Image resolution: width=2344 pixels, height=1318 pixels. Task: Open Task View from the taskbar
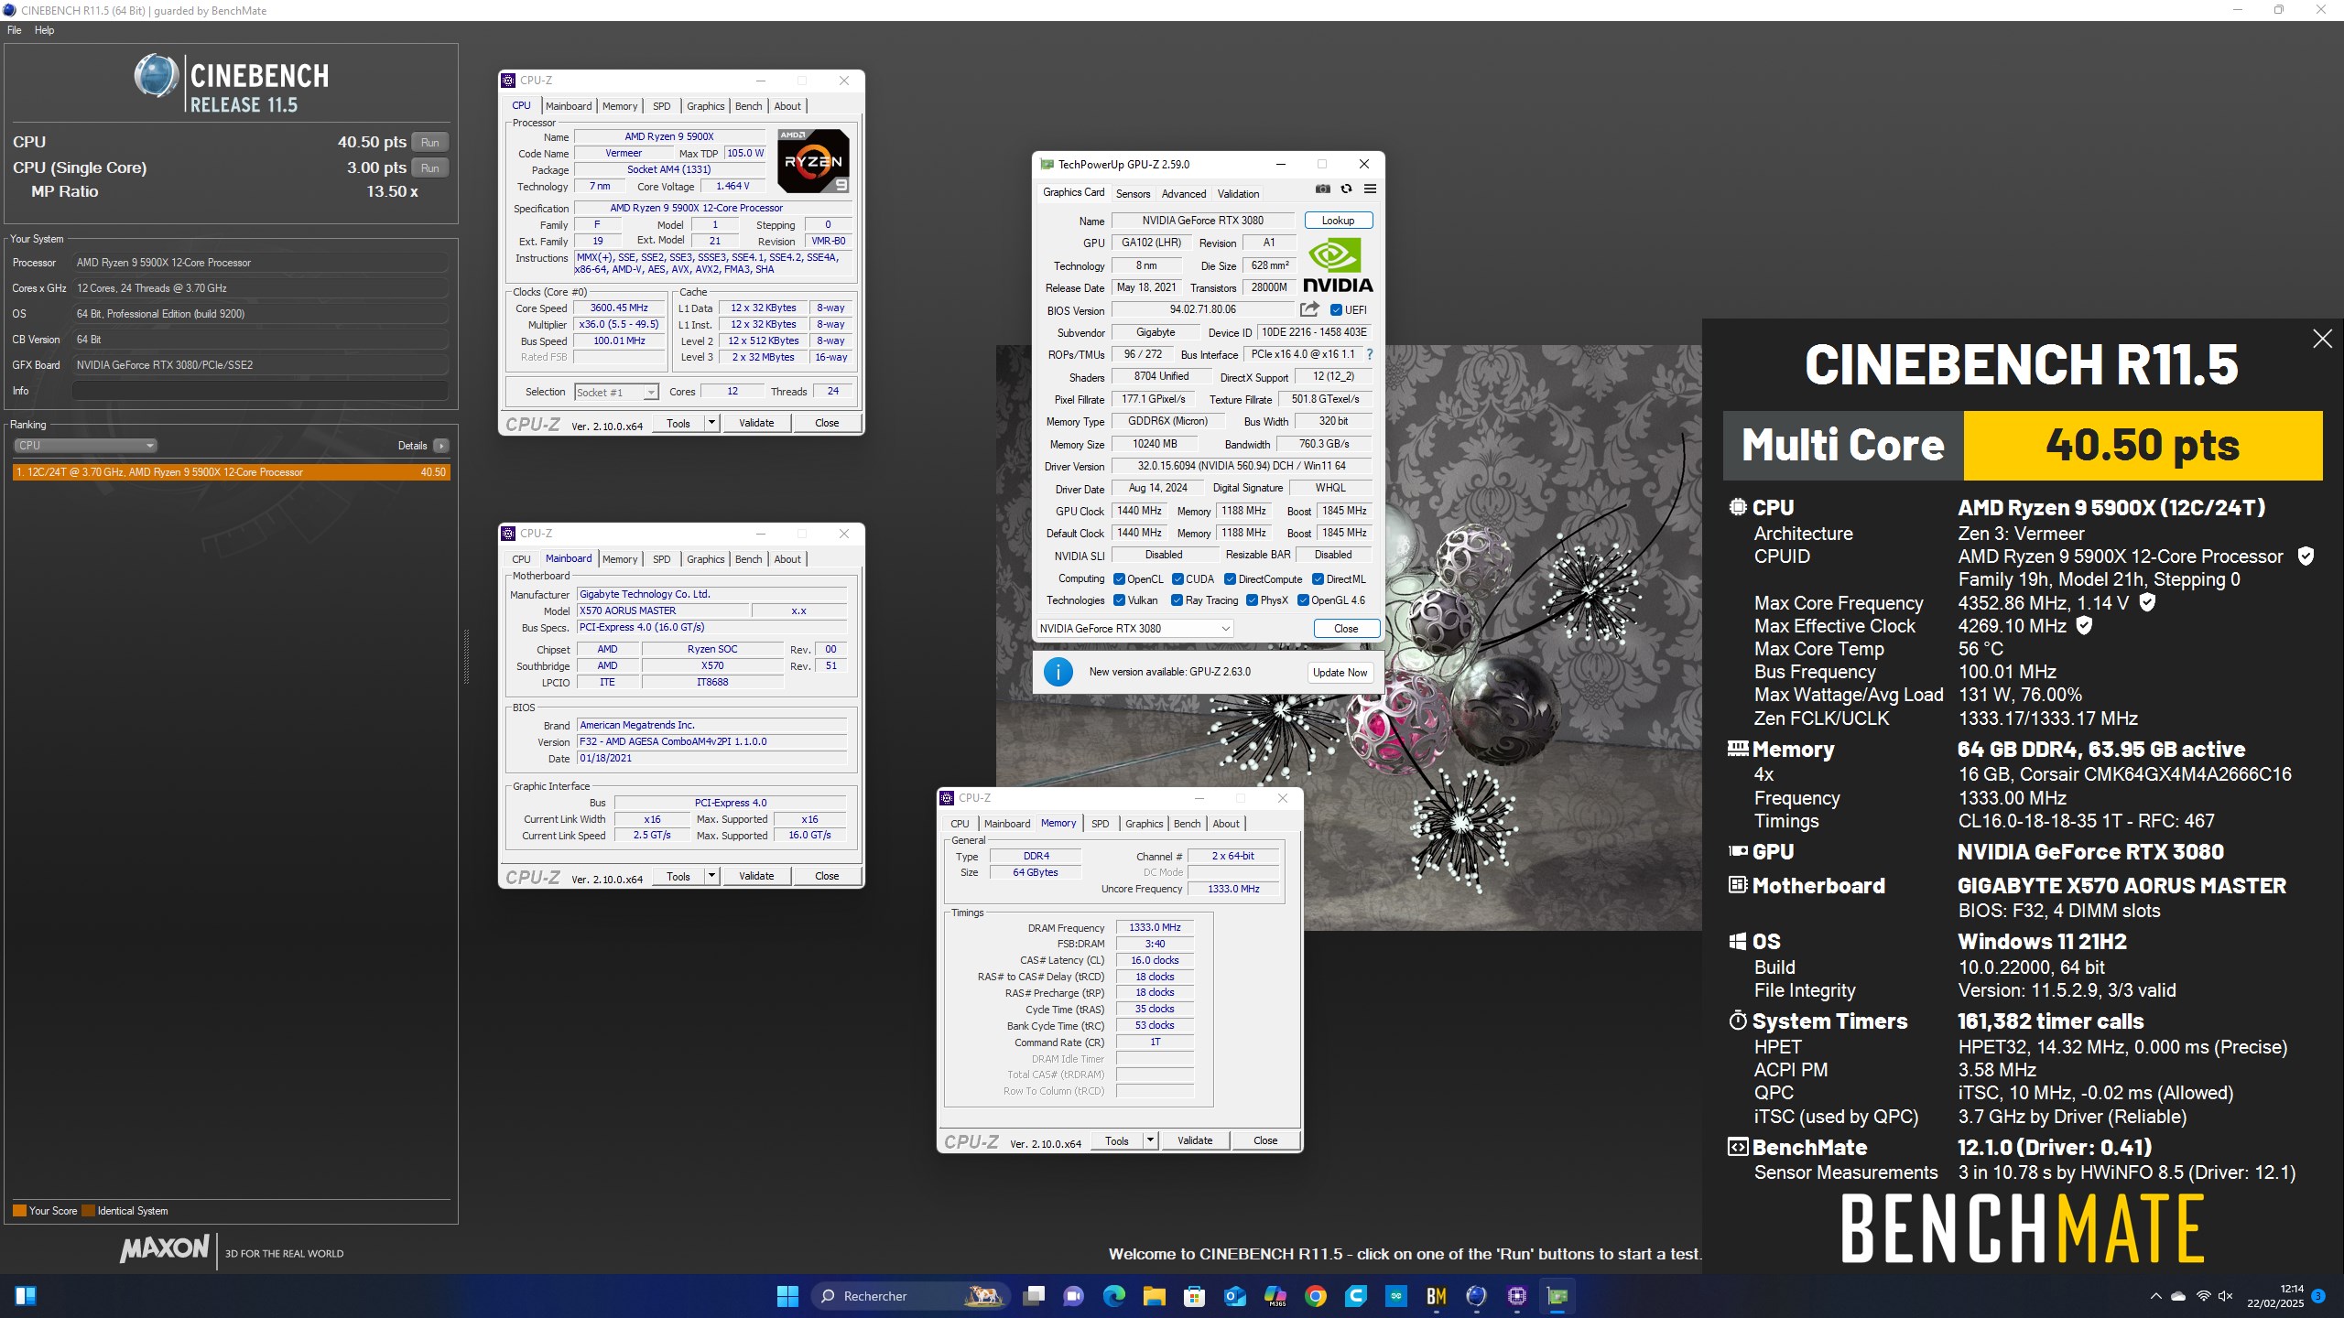tap(1034, 1296)
